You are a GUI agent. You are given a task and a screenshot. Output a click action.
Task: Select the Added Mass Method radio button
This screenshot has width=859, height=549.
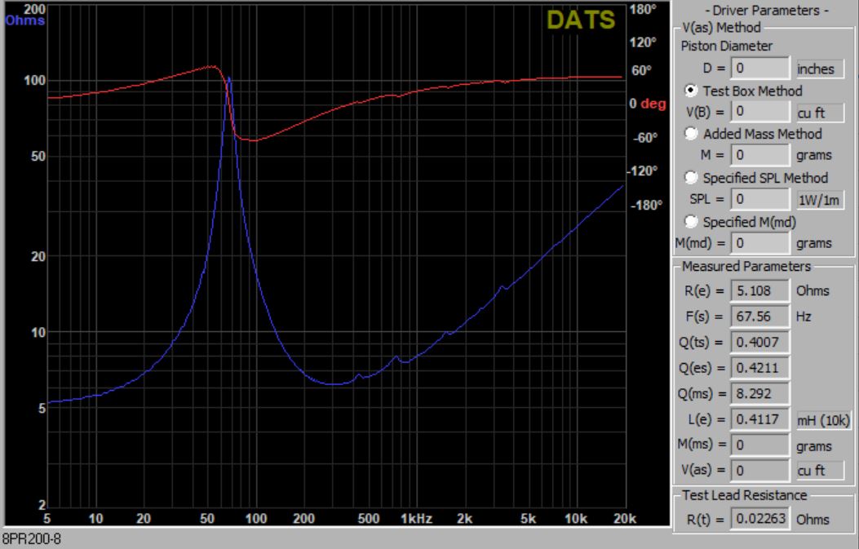[691, 134]
